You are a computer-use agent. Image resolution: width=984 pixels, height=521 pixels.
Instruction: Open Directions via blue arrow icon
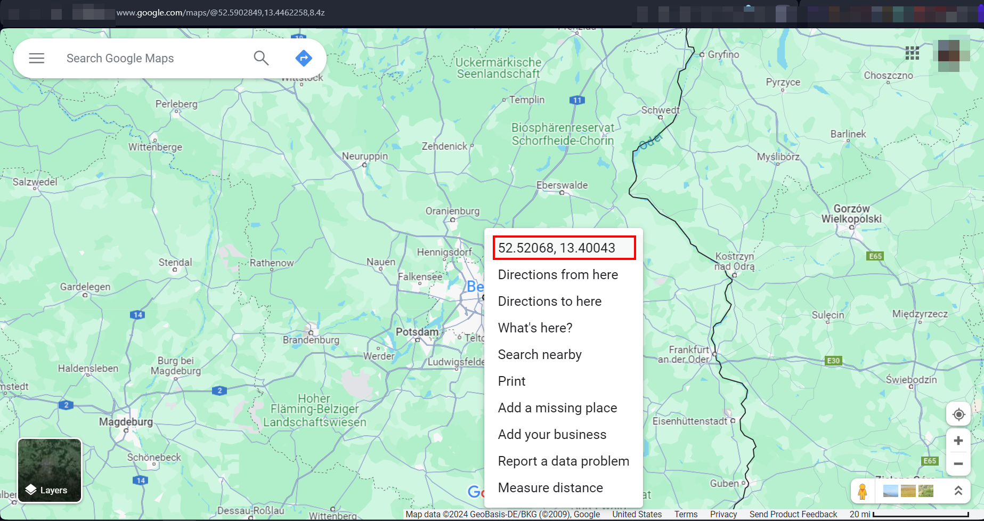(x=304, y=58)
